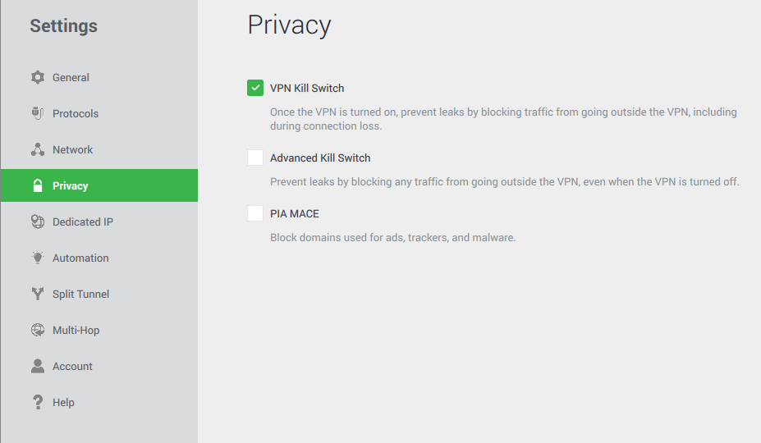Image resolution: width=761 pixels, height=443 pixels.
Task: Click the Multi-Hop globe icon
Action: coord(38,330)
